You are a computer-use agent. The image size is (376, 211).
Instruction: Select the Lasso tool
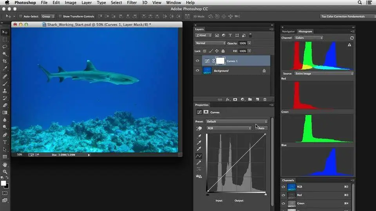(x=5, y=46)
